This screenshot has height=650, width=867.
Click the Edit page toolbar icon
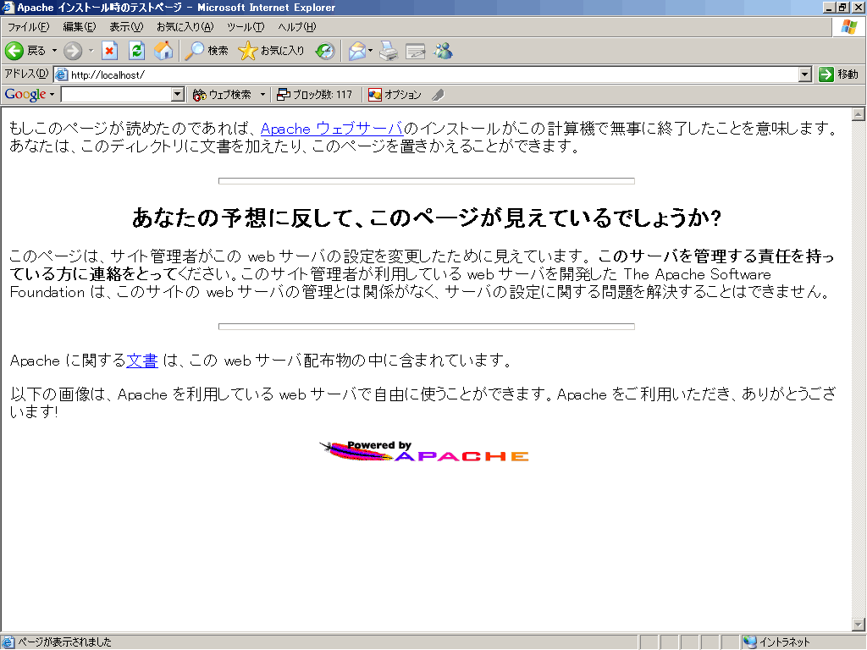tap(415, 51)
